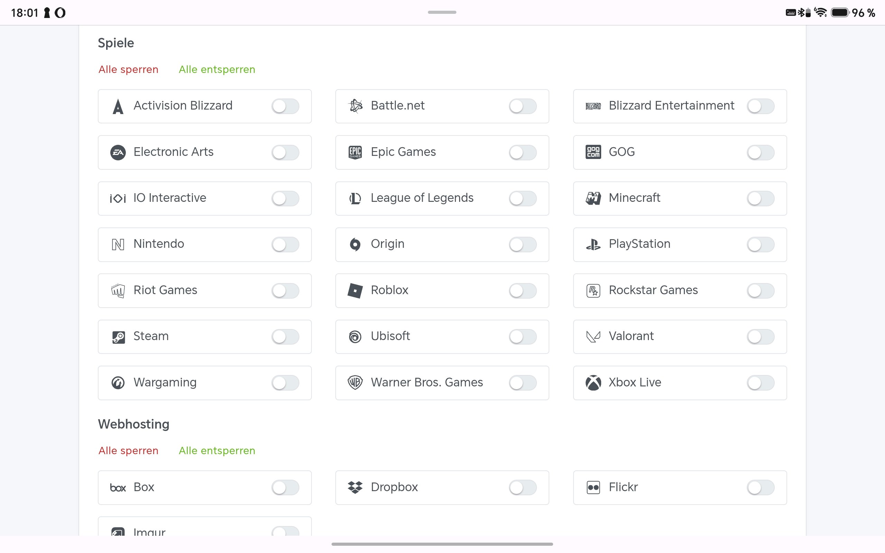
Task: Toggle the Minecraft block switch
Action: 761,199
